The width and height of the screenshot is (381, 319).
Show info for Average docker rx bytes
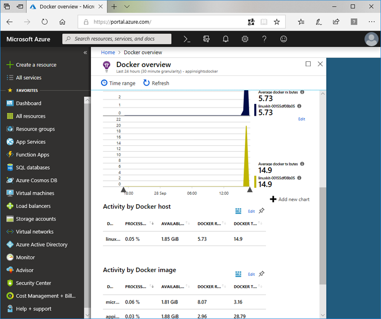[x=302, y=92]
